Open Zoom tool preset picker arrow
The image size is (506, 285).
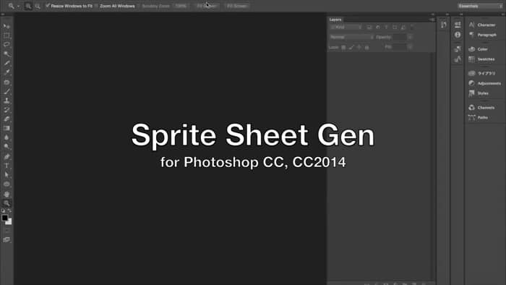coord(18,6)
